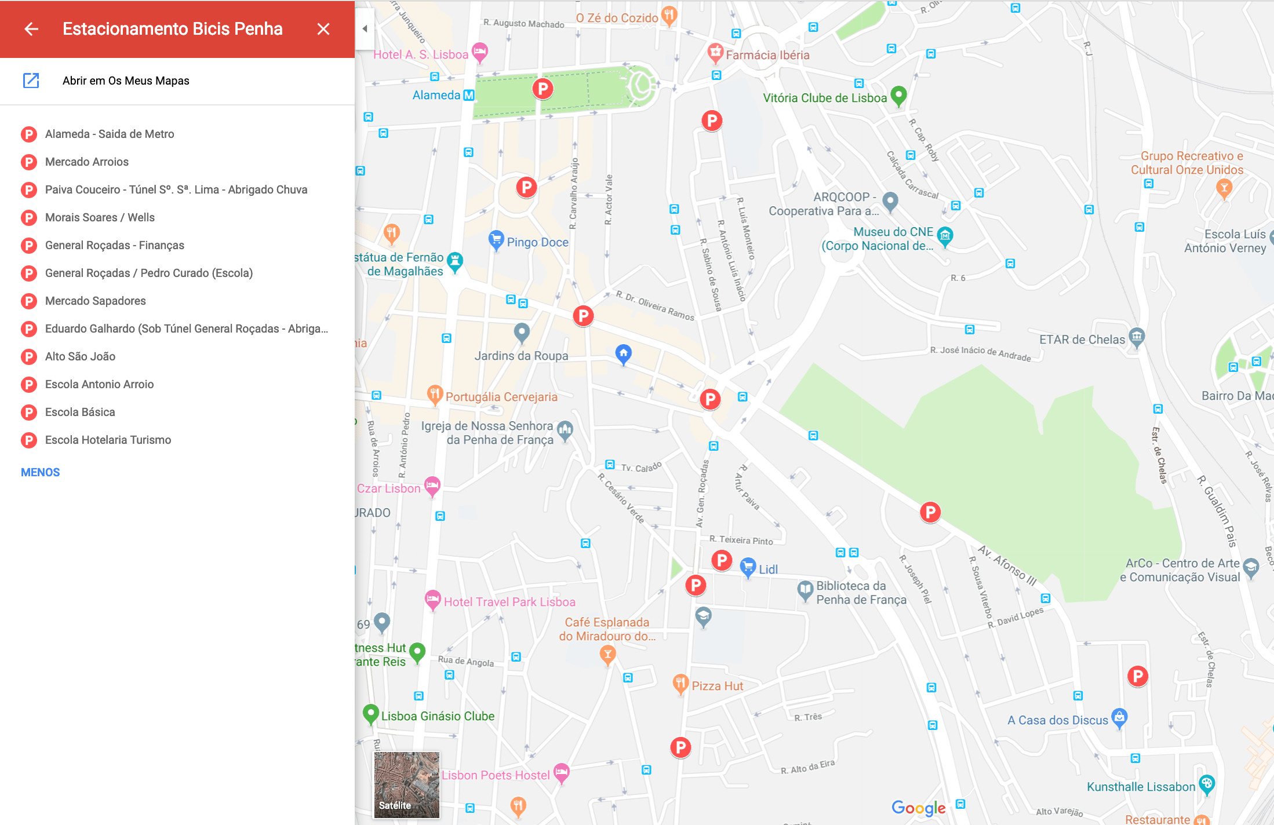Click O Zé do Cozido restaurant pin
Image resolution: width=1274 pixels, height=825 pixels.
pos(669,15)
